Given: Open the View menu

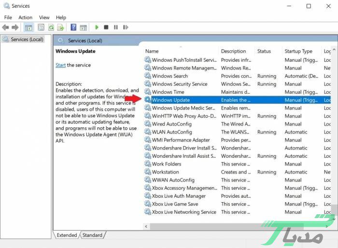Looking at the screenshot, I should point(44,17).
